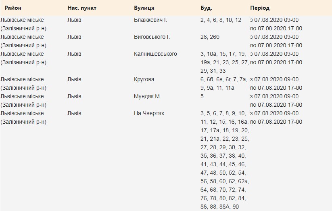
Task: Click house numbers "2, 4, 6, 8, 10, 12"
Action: pyautogui.click(x=221, y=20)
